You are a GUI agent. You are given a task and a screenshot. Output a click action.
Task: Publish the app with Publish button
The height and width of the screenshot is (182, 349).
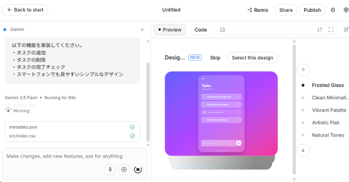[312, 10]
